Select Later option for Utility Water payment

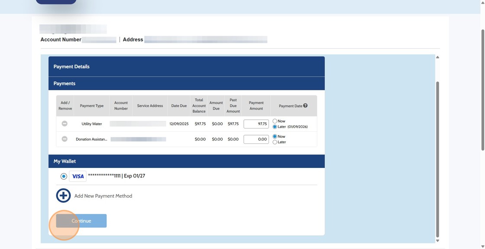(274, 126)
